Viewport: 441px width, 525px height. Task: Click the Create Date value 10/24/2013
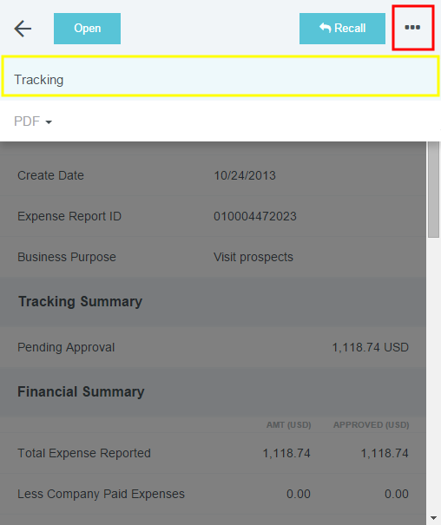[245, 175]
